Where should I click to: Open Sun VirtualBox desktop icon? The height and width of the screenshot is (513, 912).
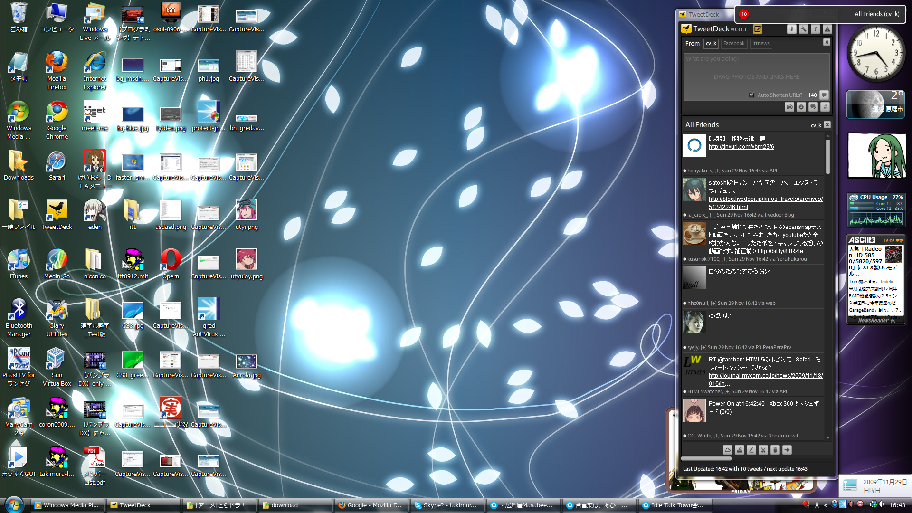57,367
